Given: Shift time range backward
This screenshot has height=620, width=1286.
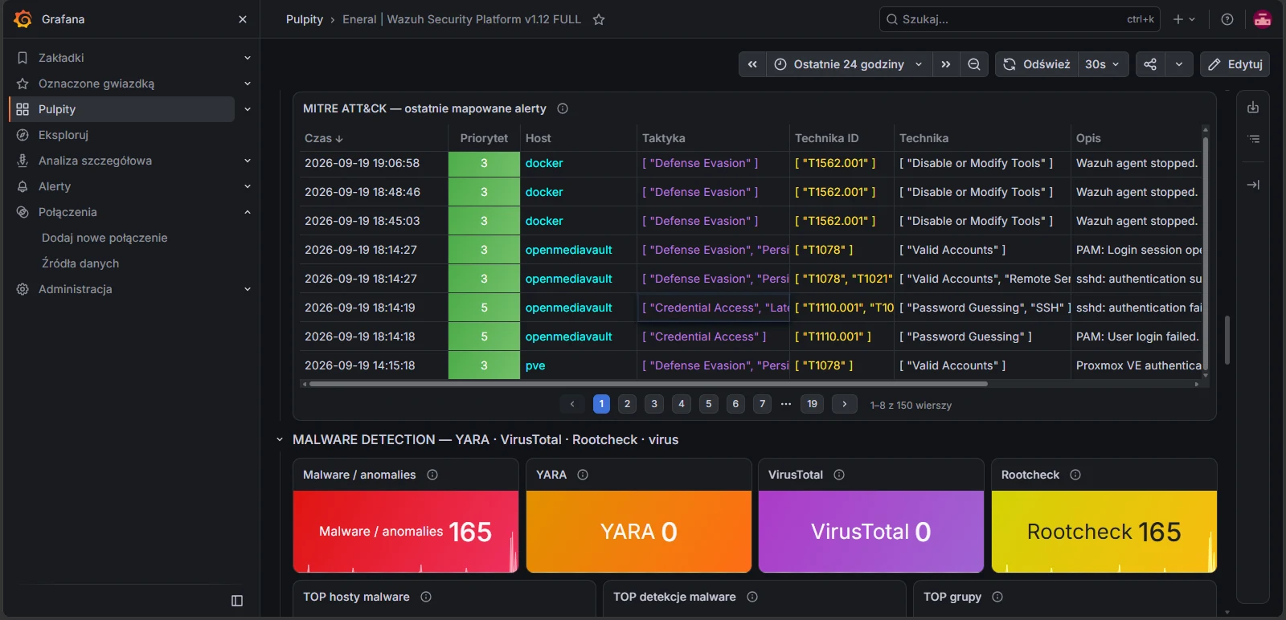Looking at the screenshot, I should point(752,64).
